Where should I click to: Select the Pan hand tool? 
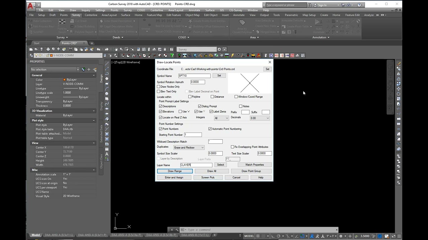[116, 49]
